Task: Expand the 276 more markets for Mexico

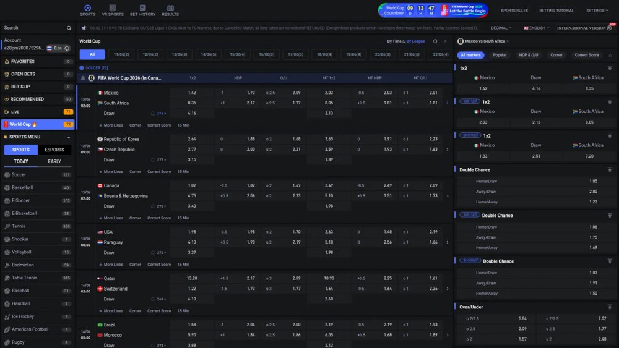Action: [161, 114]
